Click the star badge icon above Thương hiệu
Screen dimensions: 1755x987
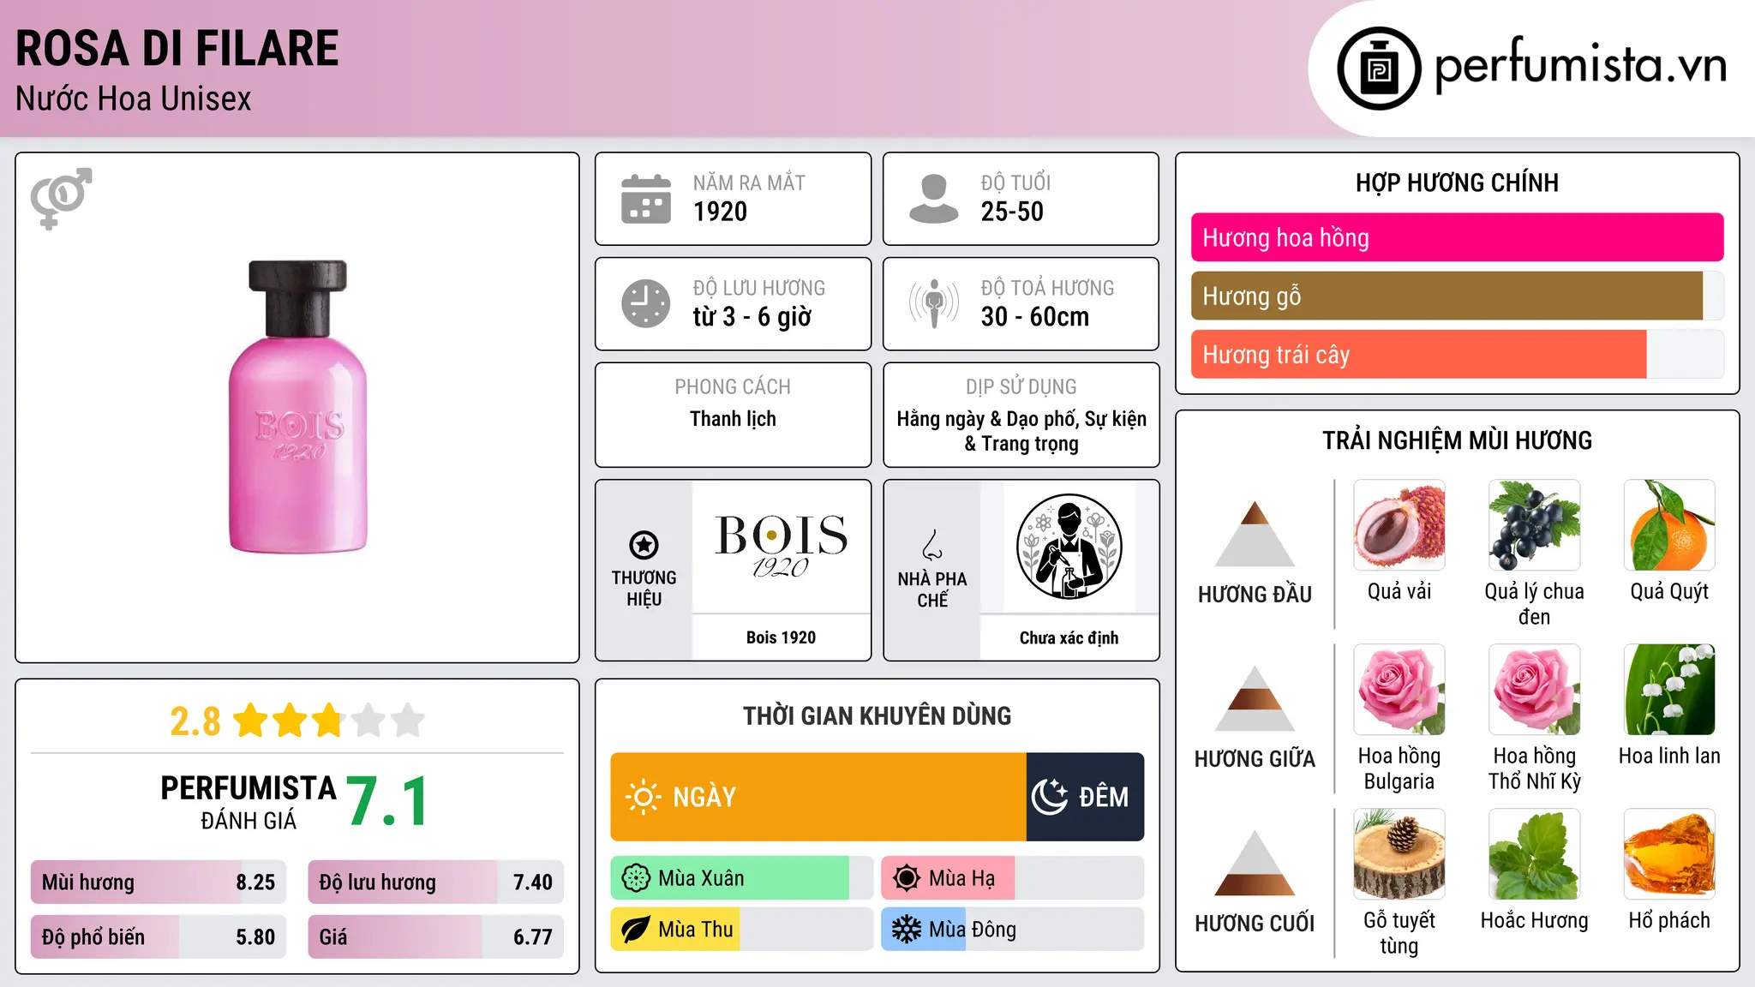644,544
